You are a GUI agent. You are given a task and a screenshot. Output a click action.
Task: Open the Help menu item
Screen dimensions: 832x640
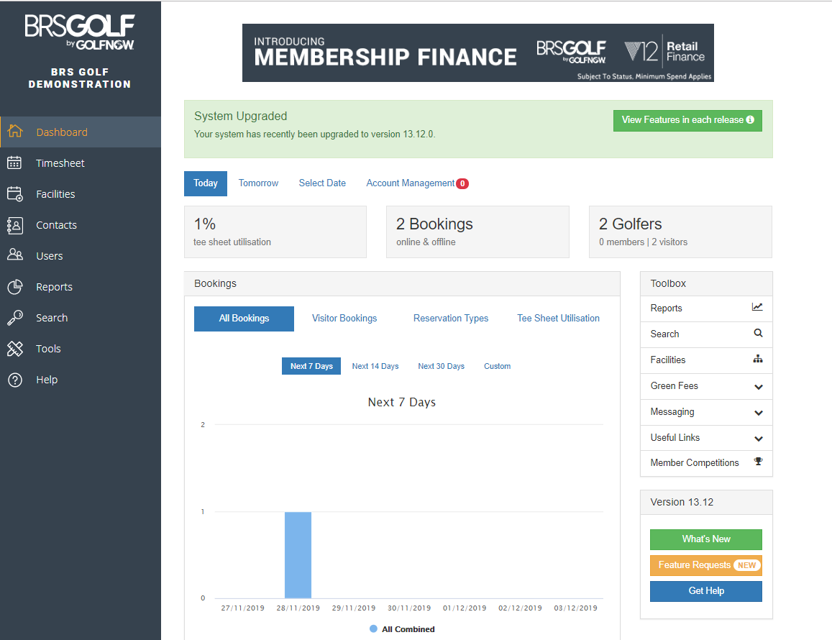(81, 380)
